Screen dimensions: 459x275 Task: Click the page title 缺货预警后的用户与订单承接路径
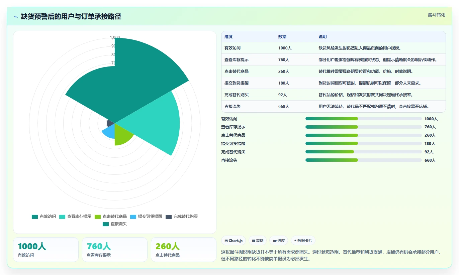(71, 16)
